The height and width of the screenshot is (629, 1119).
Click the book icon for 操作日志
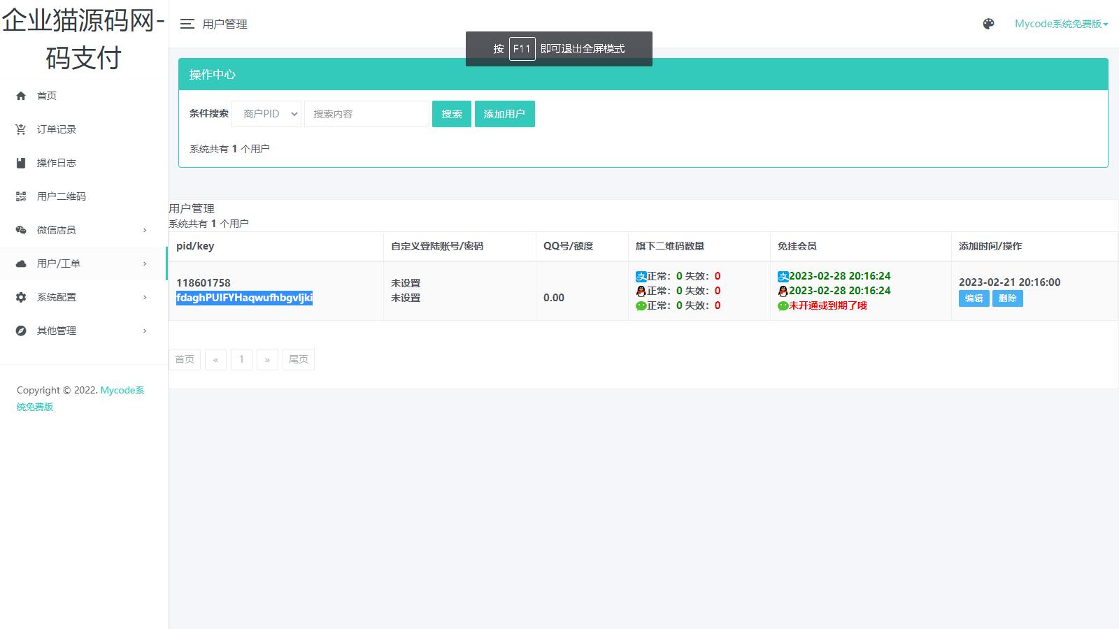click(x=21, y=163)
